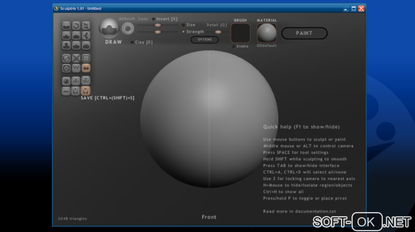
Task: Click the highlighted Save disk icon
Action: [86, 91]
